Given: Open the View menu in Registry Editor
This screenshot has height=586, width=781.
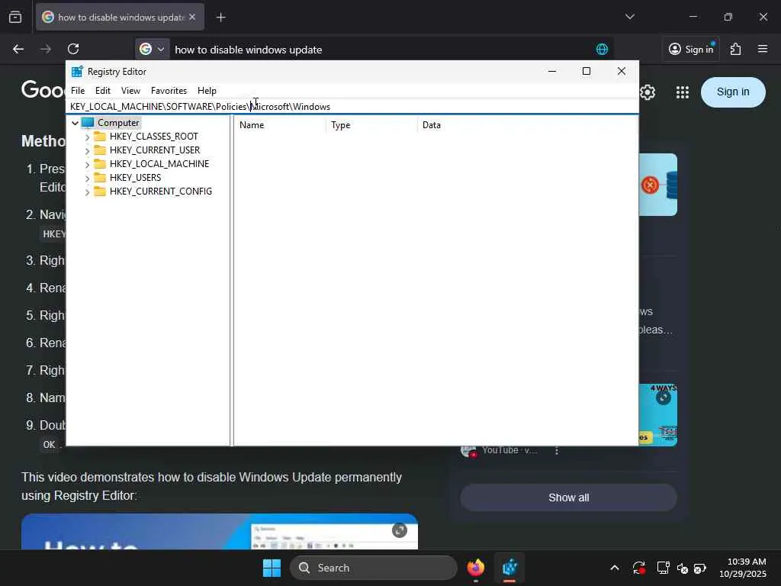Looking at the screenshot, I should click(130, 91).
